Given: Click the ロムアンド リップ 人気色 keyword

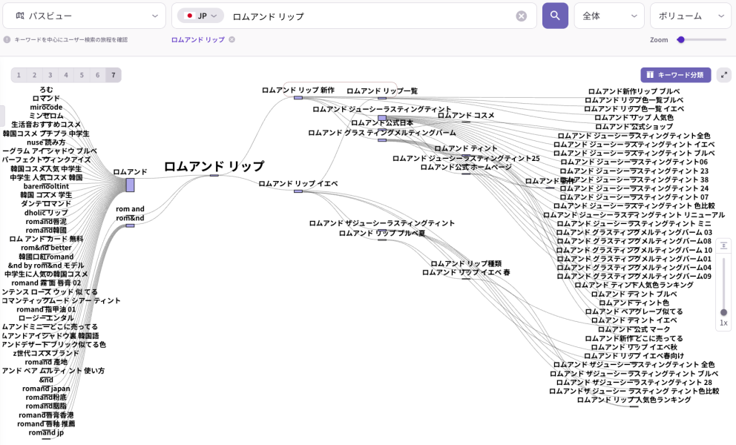Looking at the screenshot, I should (634, 118).
